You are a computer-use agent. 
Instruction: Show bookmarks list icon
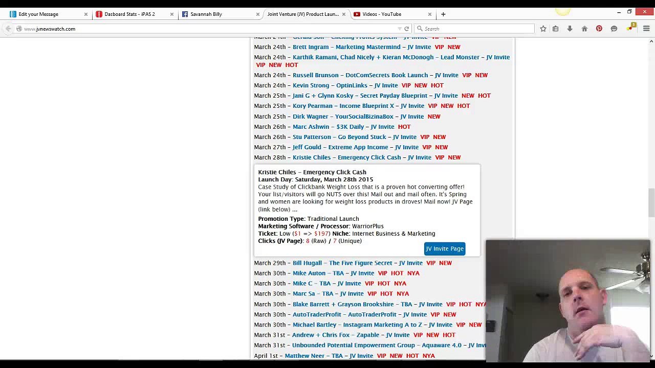coord(555,29)
